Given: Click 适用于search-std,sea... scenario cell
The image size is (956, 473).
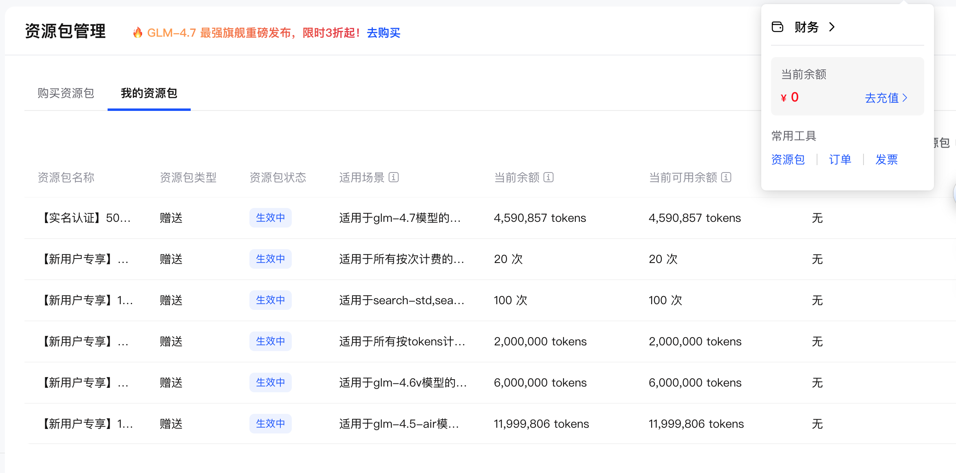Looking at the screenshot, I should coord(401,300).
